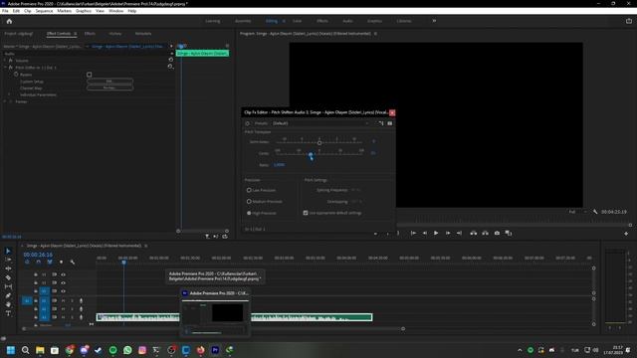Image resolution: width=637 pixels, height=358 pixels.
Task: Click the Cents slider handle
Action: pyautogui.click(x=311, y=154)
